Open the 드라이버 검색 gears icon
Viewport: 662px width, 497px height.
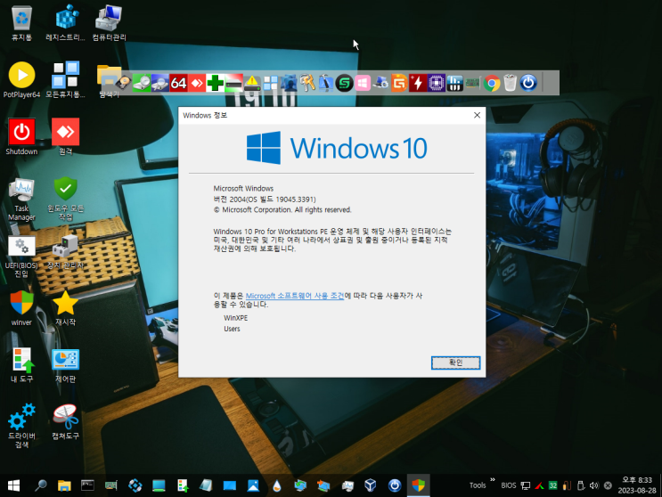point(21,425)
